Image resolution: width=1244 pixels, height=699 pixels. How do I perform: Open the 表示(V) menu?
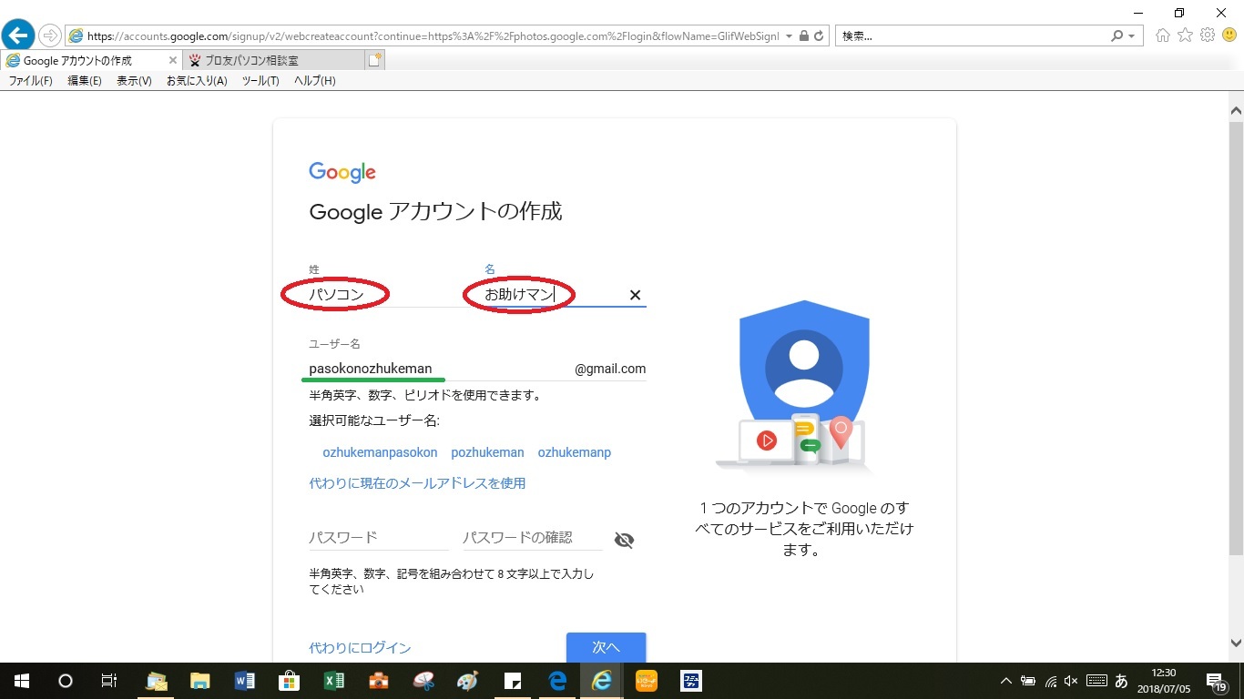click(134, 81)
